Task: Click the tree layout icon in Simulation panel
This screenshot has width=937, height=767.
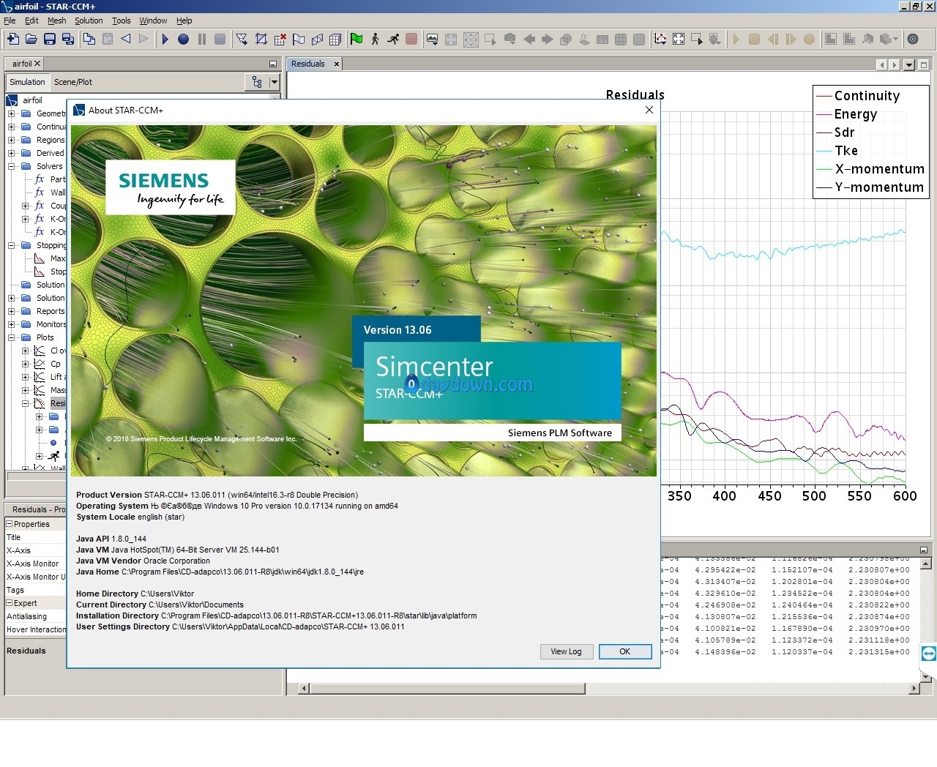Action: point(257,82)
